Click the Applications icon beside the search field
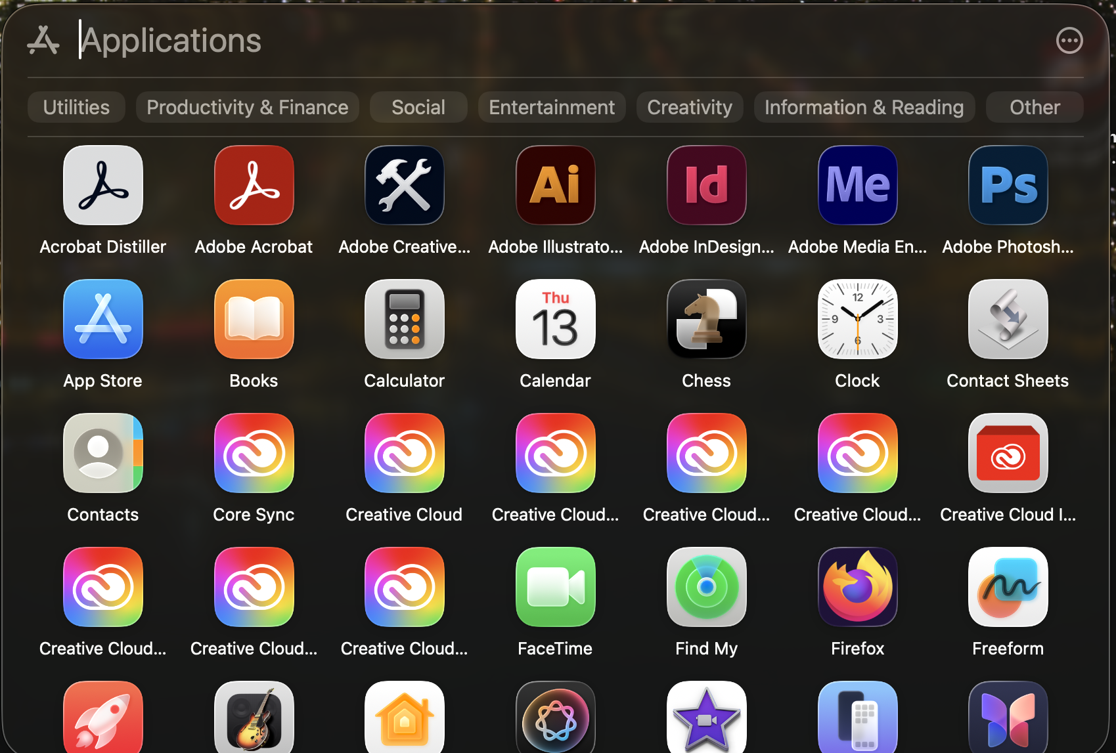The image size is (1116, 753). (44, 41)
